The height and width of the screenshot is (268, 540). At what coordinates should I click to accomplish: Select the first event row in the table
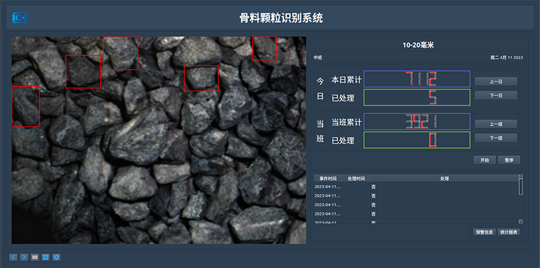pos(416,187)
